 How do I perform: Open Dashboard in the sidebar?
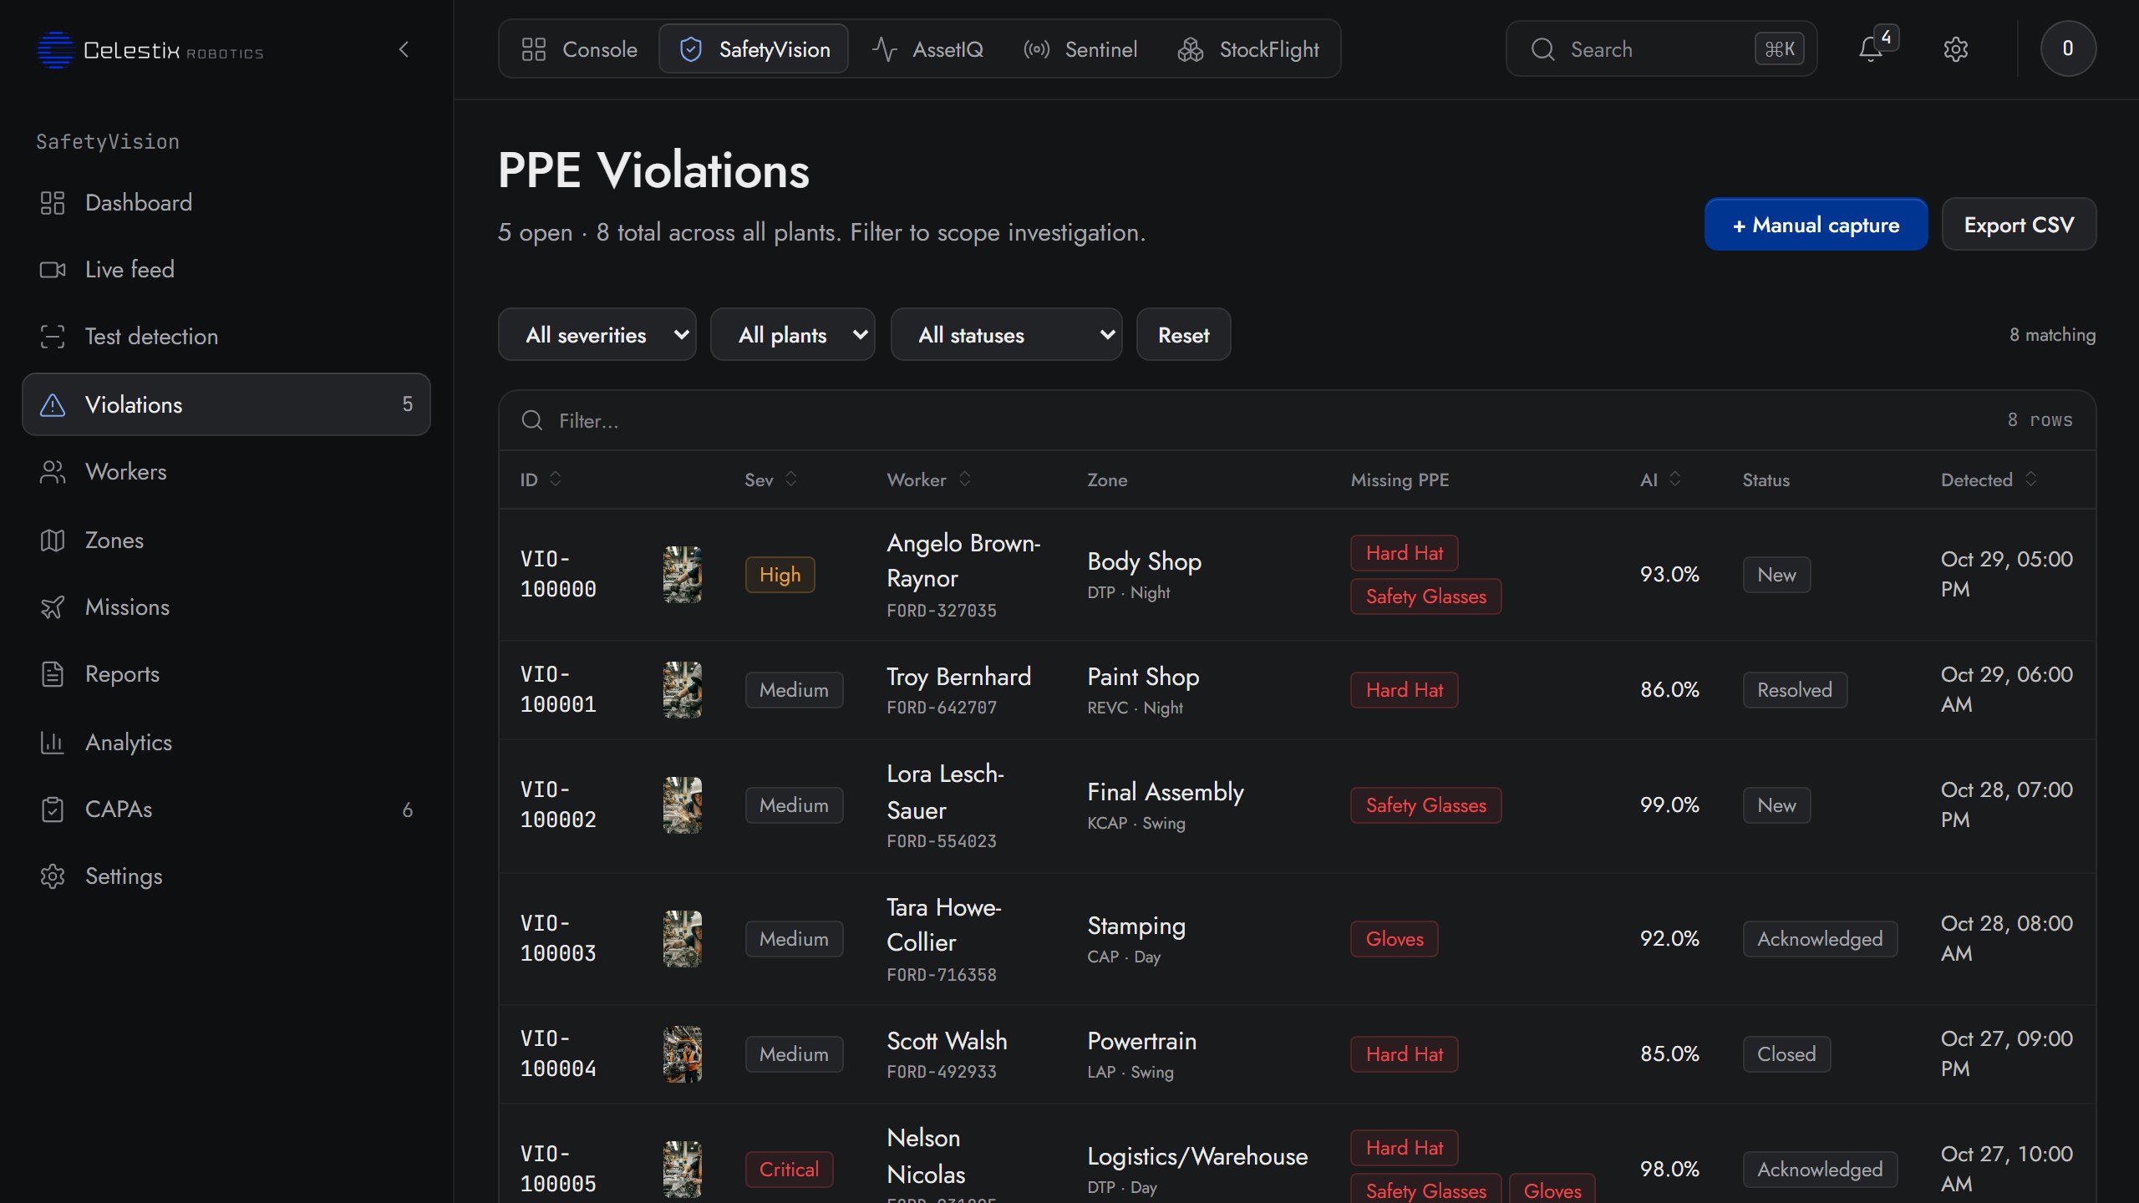[x=226, y=203]
